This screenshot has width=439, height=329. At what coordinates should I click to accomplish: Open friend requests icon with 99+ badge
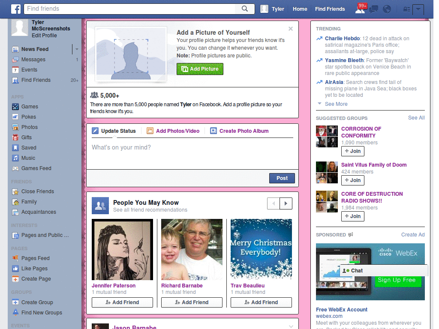pos(360,9)
